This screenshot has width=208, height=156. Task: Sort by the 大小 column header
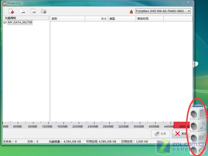(x=97, y=19)
